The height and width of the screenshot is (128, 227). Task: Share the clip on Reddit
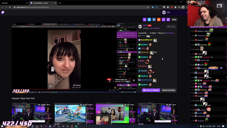point(159,20)
